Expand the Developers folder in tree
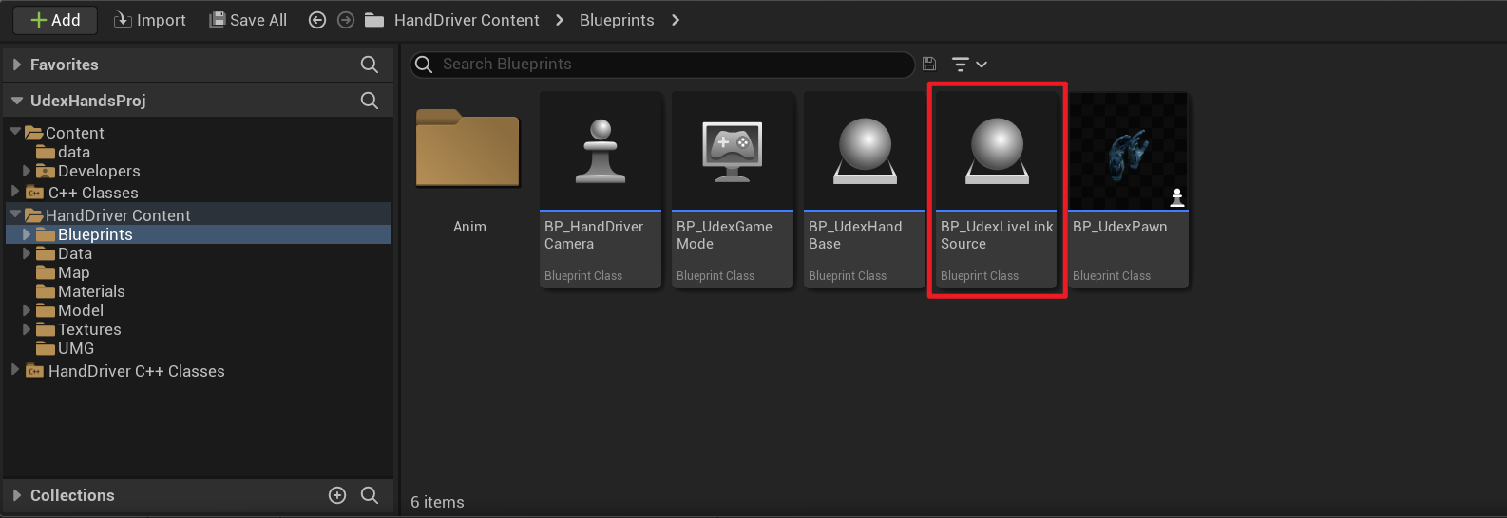This screenshot has height=518, width=1507. click(27, 171)
